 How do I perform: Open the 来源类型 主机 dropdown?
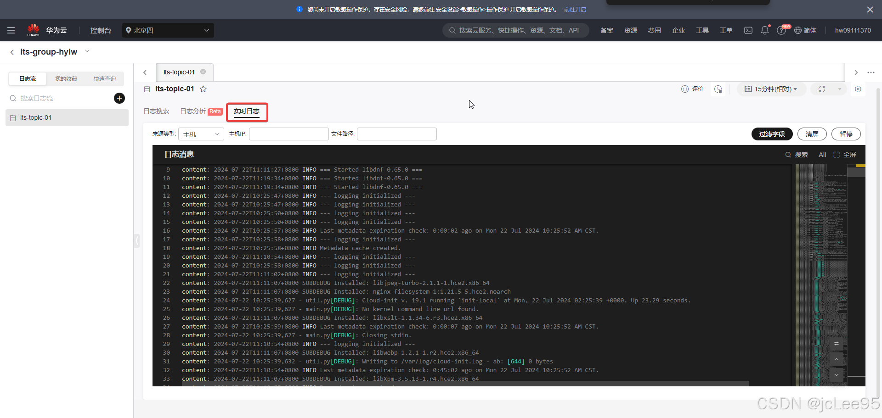click(201, 134)
